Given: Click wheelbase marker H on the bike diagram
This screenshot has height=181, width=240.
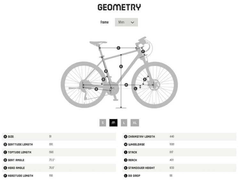Looking at the screenshot, I should tap(126, 85).
